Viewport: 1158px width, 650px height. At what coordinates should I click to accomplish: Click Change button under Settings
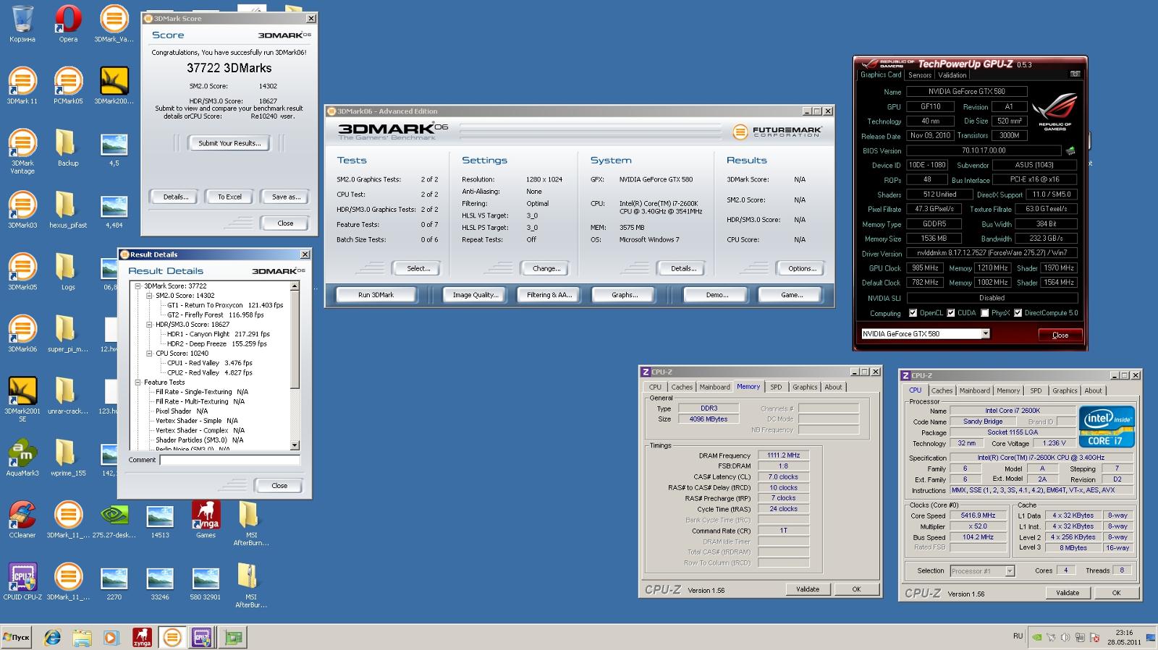(546, 268)
